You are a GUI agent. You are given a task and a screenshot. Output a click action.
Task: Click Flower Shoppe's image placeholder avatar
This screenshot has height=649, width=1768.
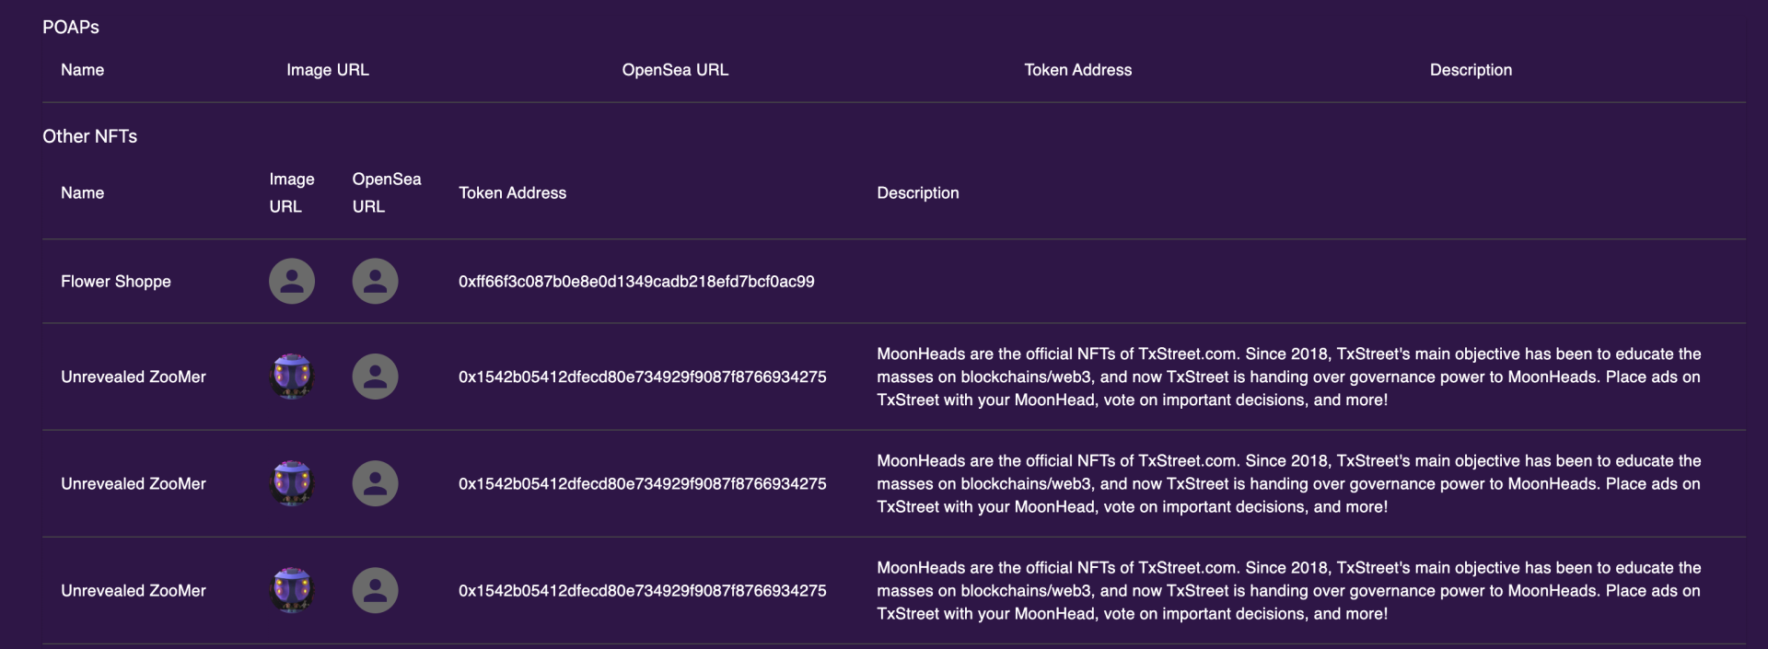click(291, 282)
